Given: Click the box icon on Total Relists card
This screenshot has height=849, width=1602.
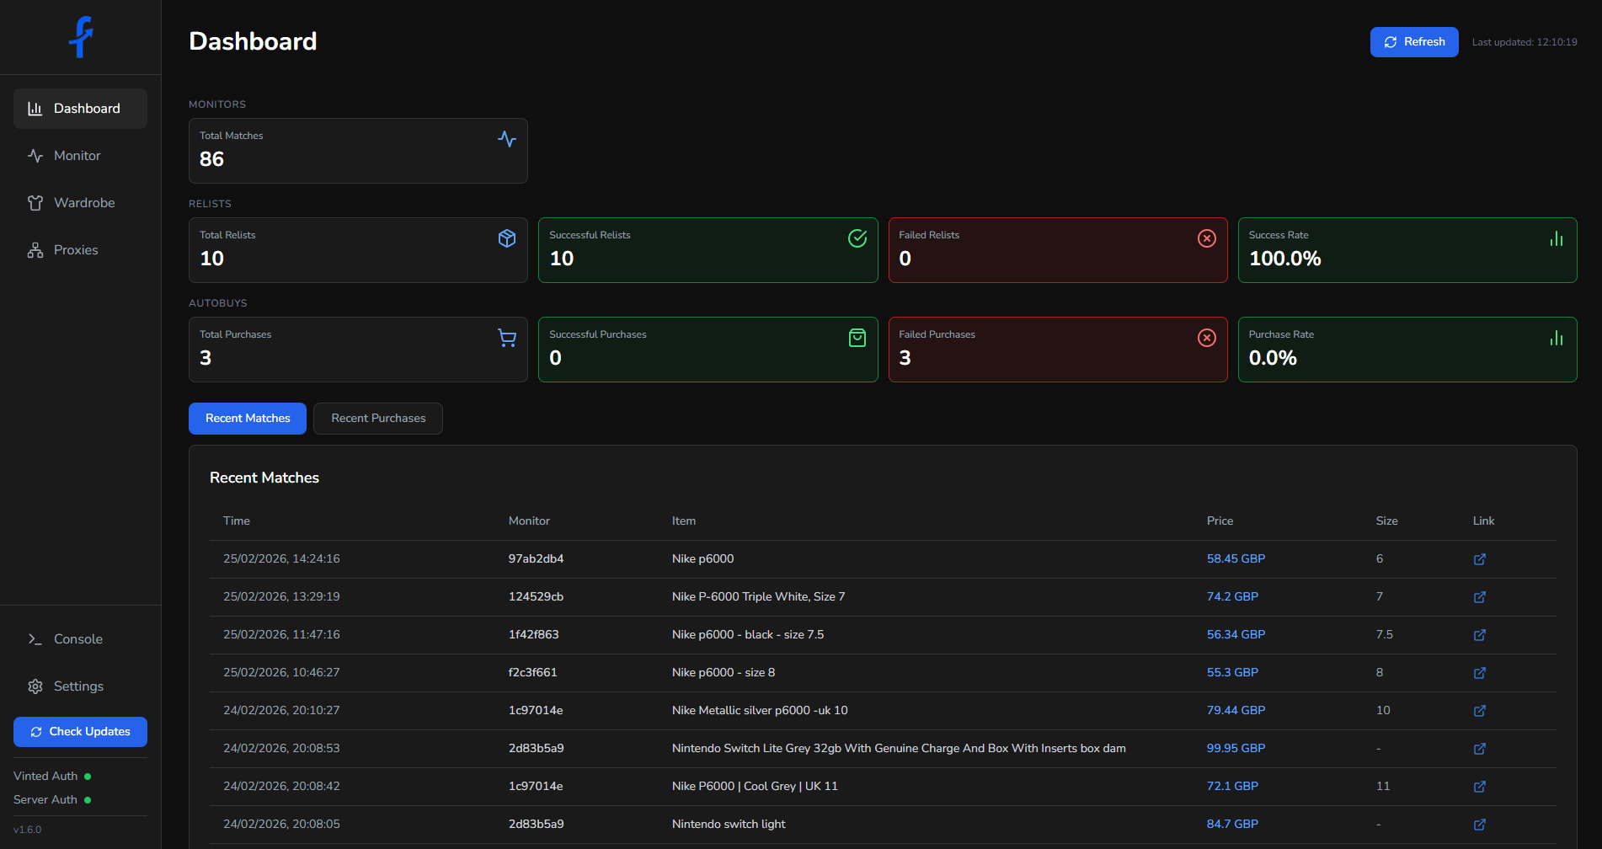Looking at the screenshot, I should pyautogui.click(x=507, y=238).
